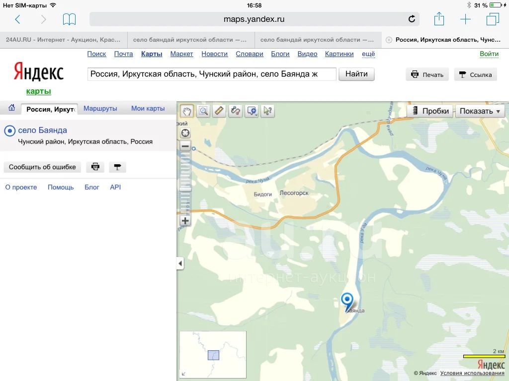
Task: Open the Маркет link
Action: click(181, 54)
